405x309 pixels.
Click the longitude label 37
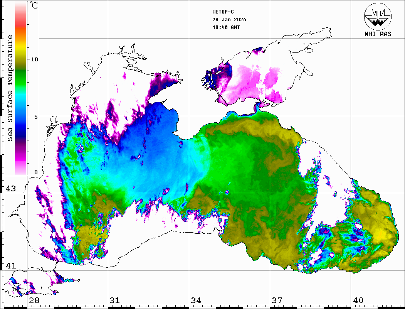277,301
